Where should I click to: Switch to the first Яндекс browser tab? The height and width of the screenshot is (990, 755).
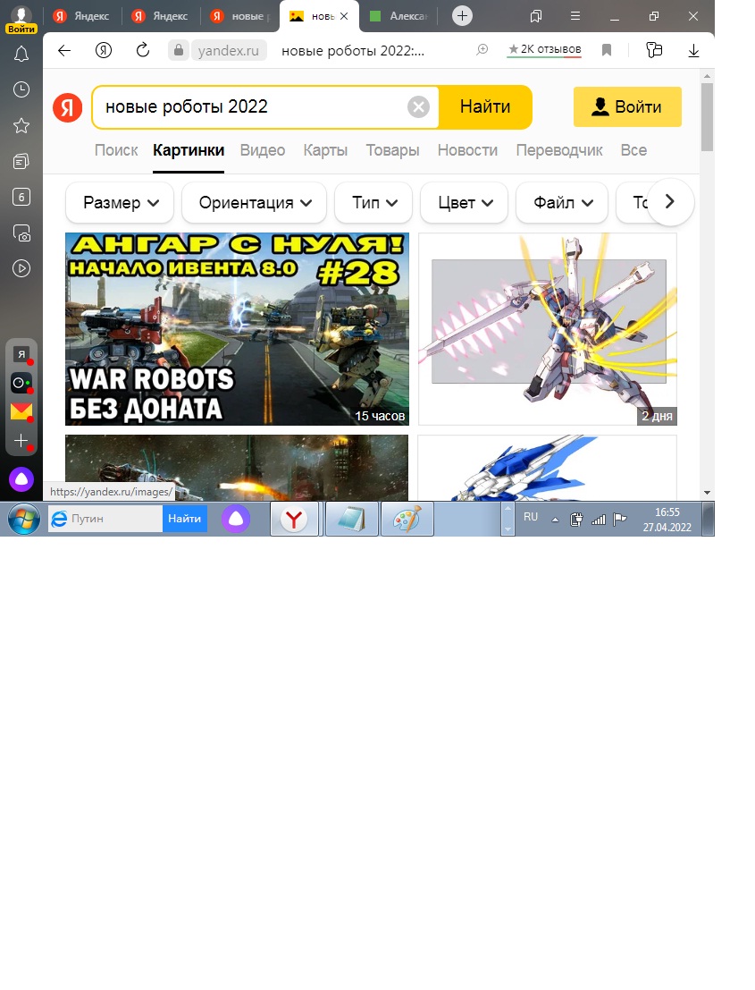tap(82, 16)
